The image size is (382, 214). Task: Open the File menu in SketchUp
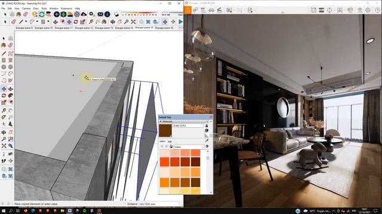click(3, 8)
